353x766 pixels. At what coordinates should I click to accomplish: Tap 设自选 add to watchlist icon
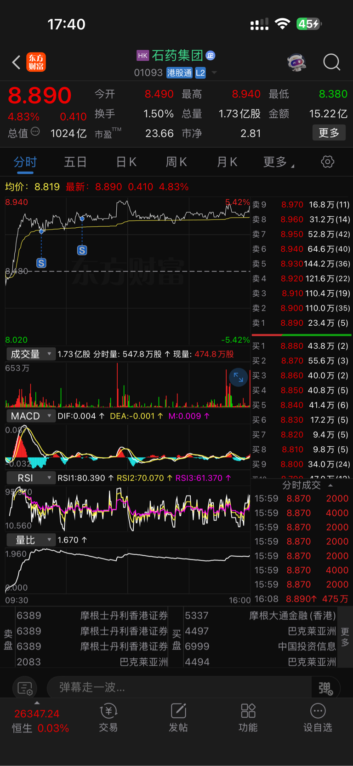(318, 717)
